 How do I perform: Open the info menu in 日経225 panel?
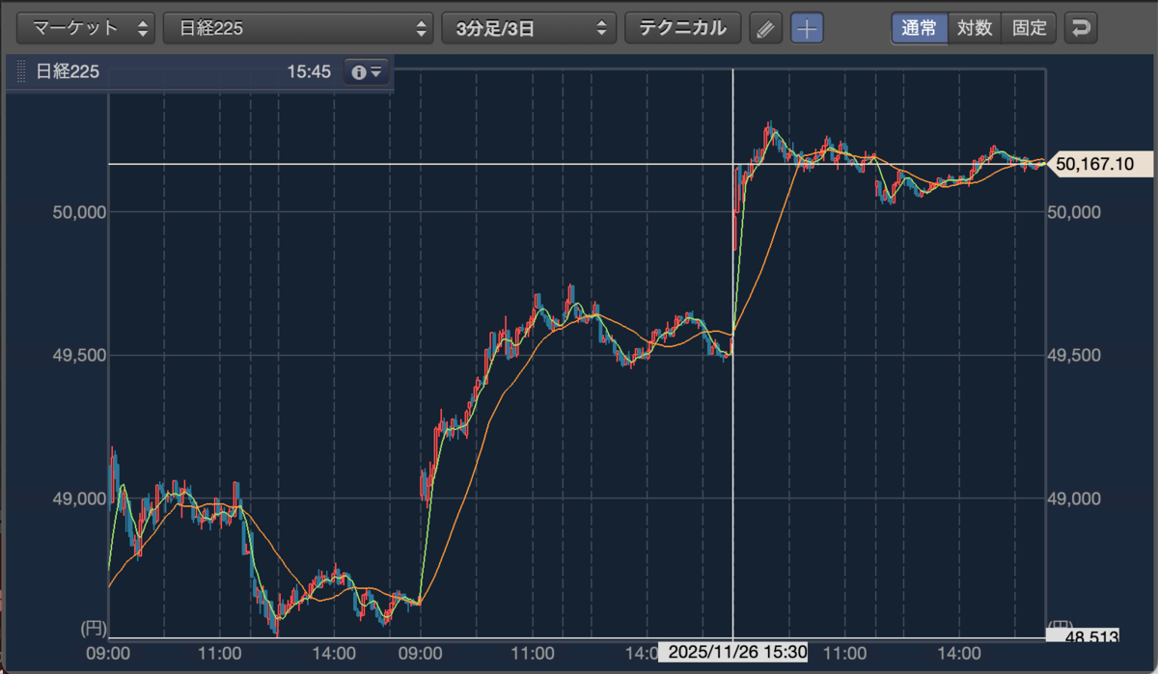click(x=367, y=71)
